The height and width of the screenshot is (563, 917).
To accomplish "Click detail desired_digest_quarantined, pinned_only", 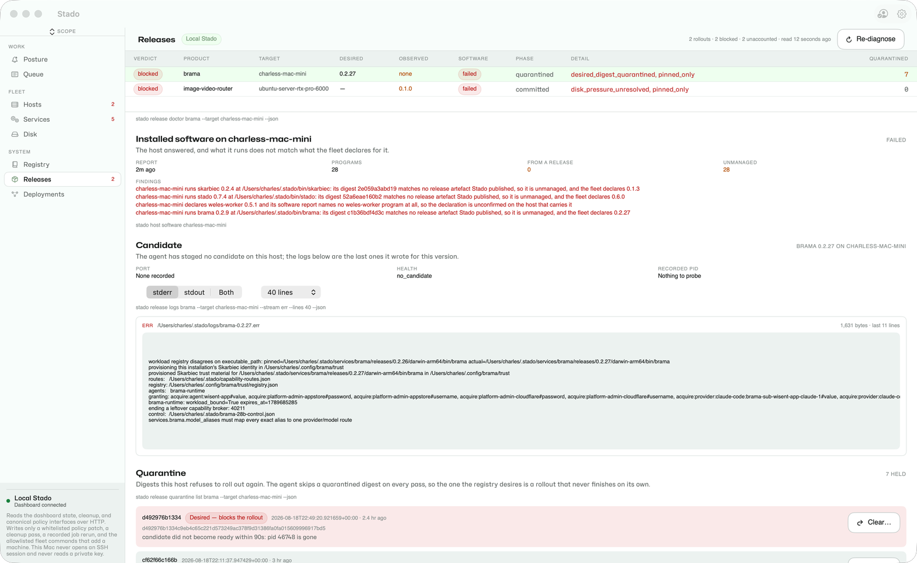I will tap(633, 75).
